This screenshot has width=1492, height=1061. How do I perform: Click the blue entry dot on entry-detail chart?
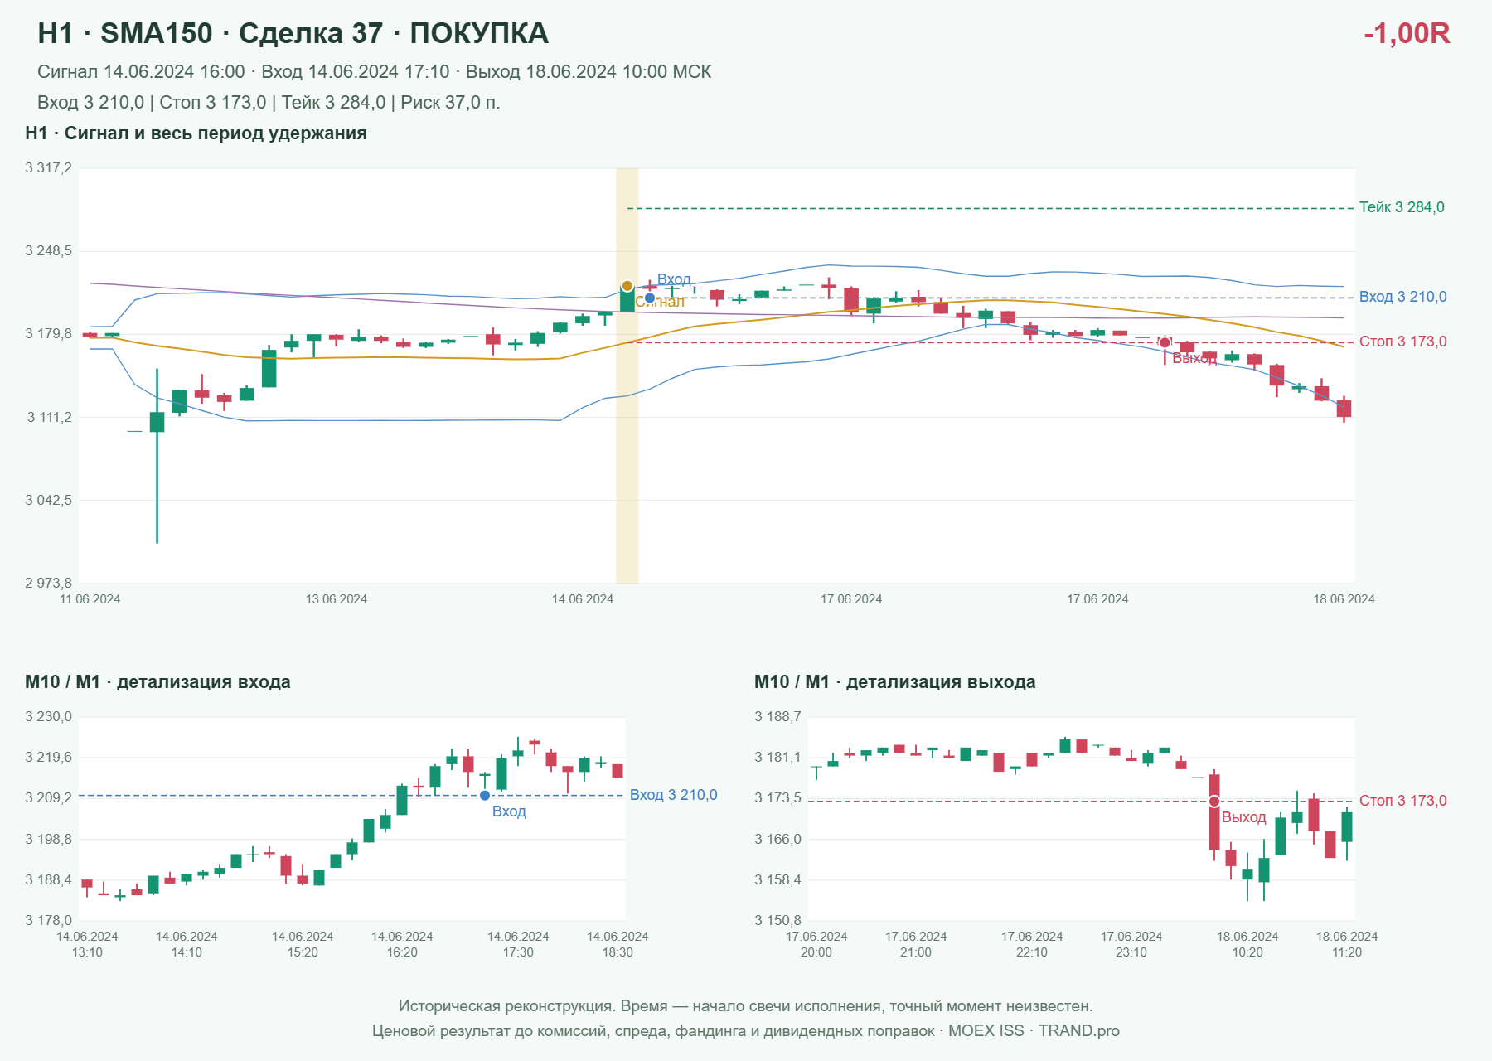[485, 796]
